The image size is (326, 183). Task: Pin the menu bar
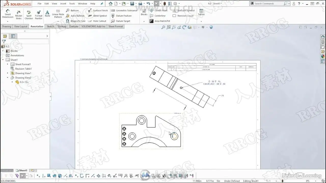click(102, 4)
